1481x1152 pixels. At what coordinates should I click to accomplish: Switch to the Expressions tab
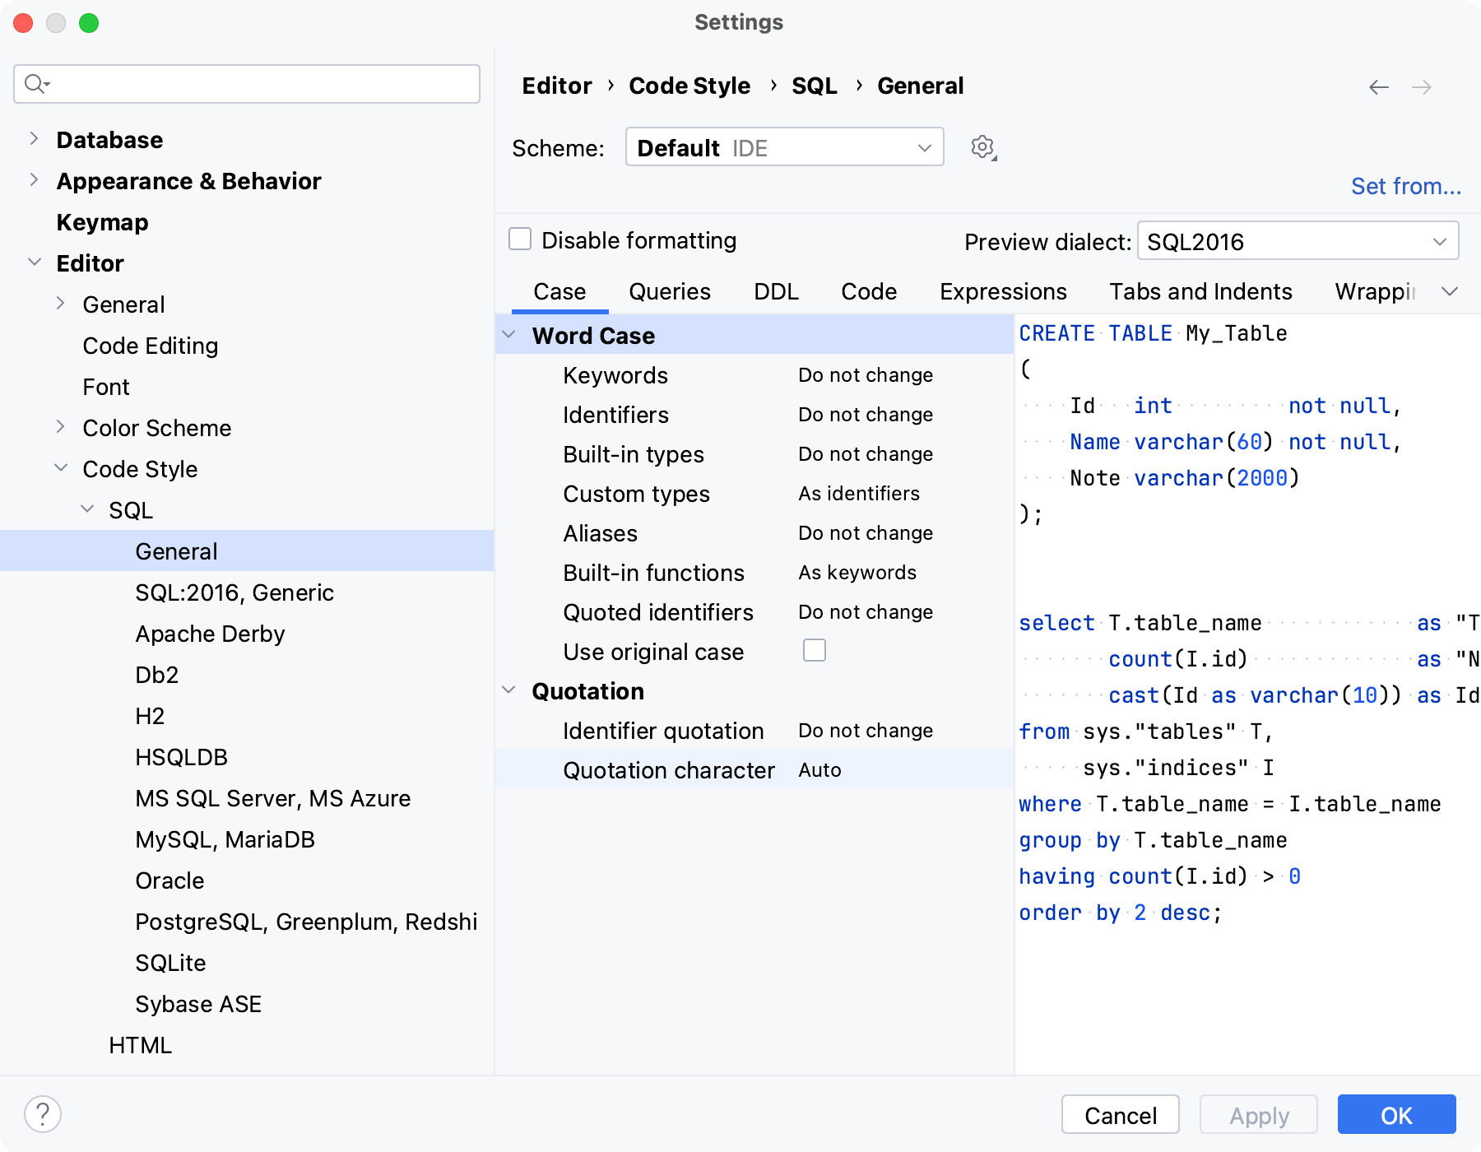(1002, 291)
